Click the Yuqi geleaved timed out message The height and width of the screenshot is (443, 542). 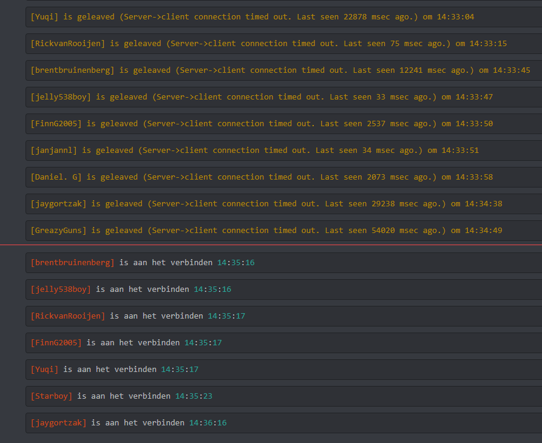coord(252,17)
